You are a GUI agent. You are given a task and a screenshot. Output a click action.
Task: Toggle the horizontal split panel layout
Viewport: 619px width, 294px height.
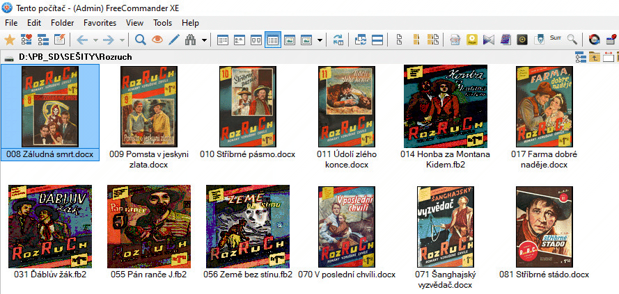(377, 40)
